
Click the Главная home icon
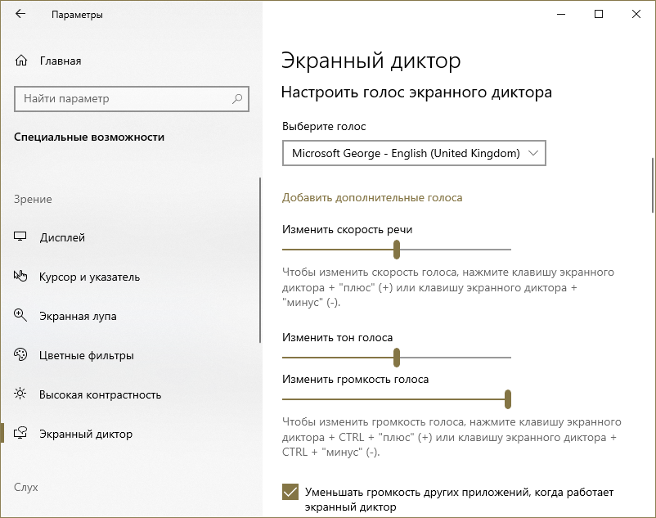click(21, 61)
